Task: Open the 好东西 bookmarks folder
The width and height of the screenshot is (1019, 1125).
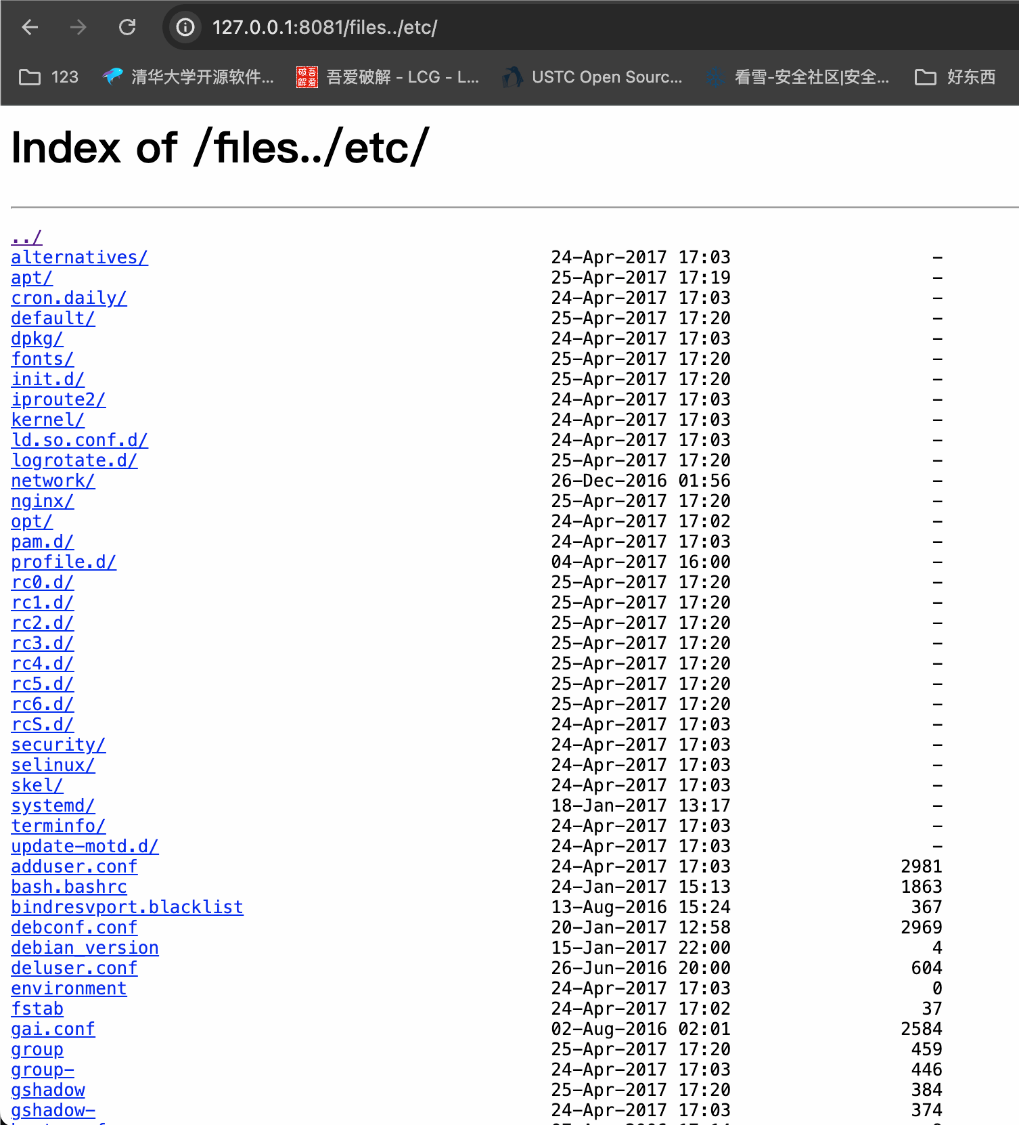Action: [x=955, y=77]
